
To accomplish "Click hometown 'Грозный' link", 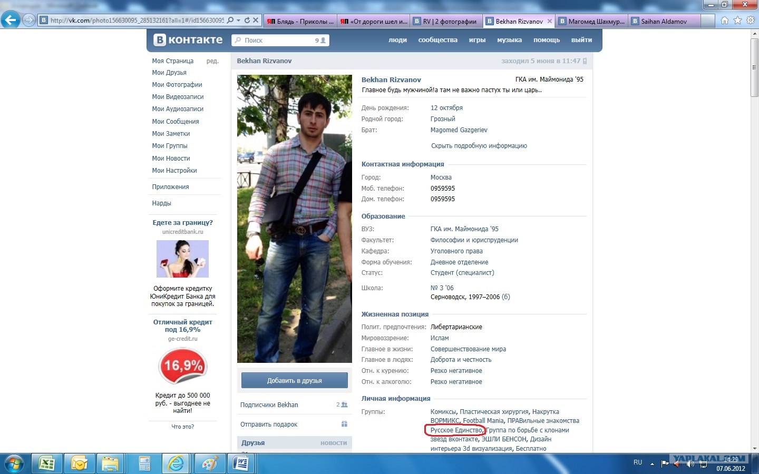I will [x=443, y=119].
